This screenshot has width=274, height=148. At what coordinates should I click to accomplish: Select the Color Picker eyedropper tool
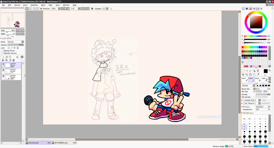tap(258, 74)
